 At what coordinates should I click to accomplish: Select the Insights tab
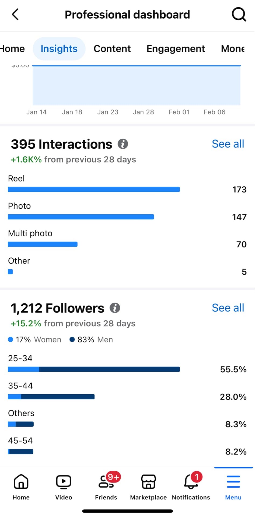pos(59,49)
